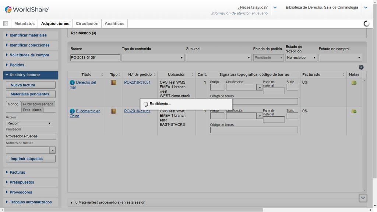Click book type icon for El comercio en China

pyautogui.click(x=113, y=111)
